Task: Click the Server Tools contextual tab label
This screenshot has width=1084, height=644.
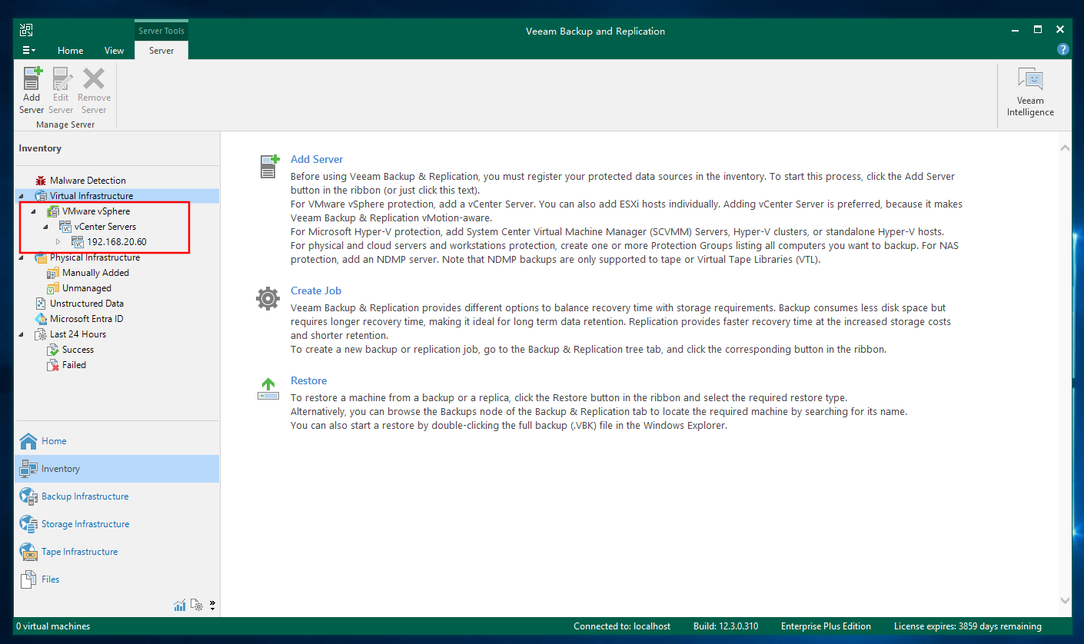Action: coord(161,31)
